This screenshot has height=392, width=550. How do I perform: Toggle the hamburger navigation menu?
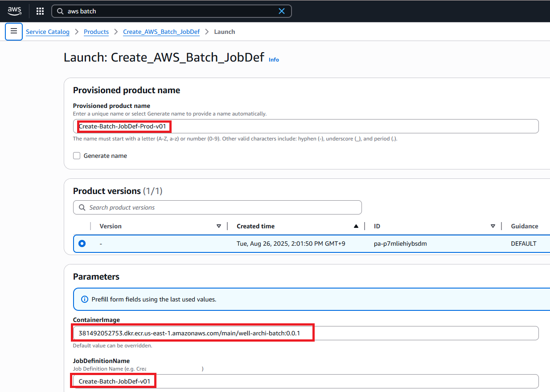(14, 31)
